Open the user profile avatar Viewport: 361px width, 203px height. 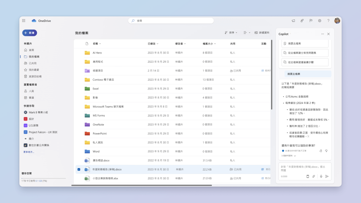pos(337,21)
